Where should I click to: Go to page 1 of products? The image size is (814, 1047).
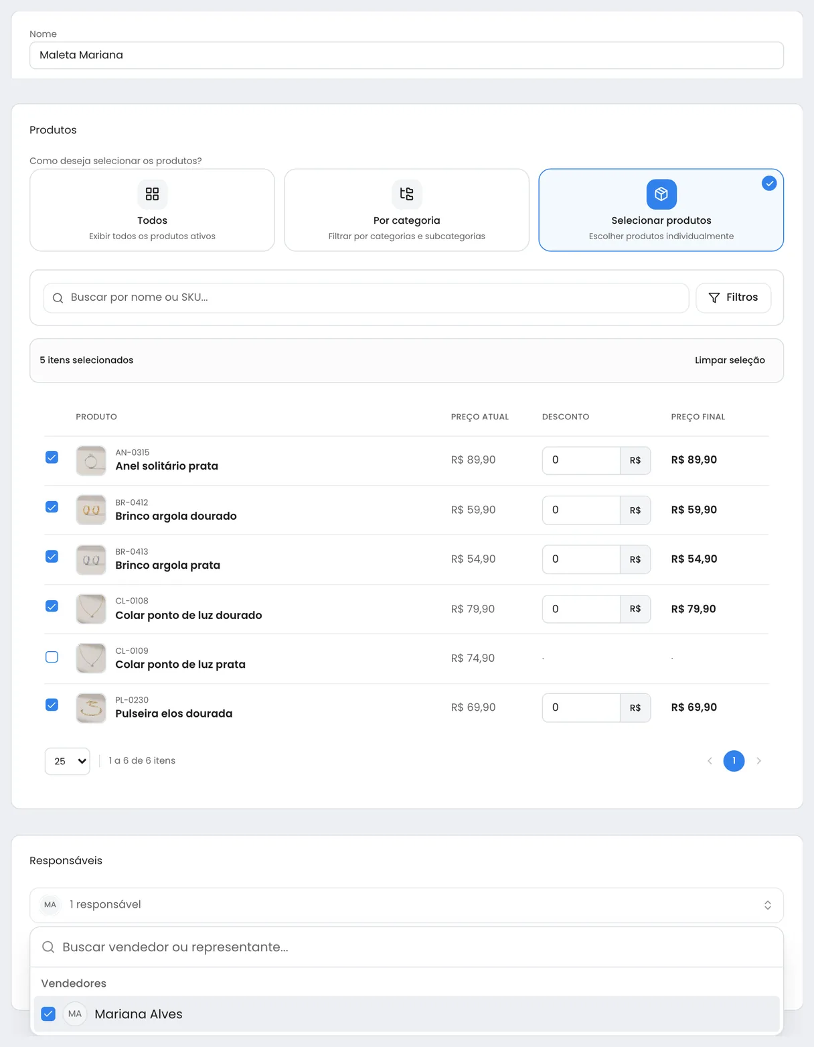pos(734,761)
